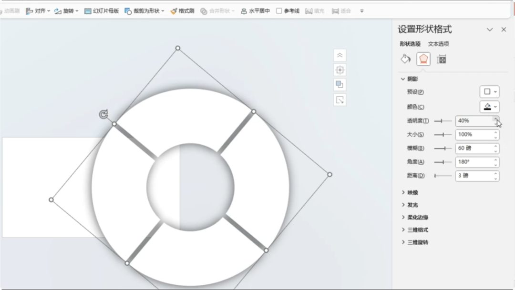
Task: Click the 大小 size slider
Action: pyautogui.click(x=443, y=134)
